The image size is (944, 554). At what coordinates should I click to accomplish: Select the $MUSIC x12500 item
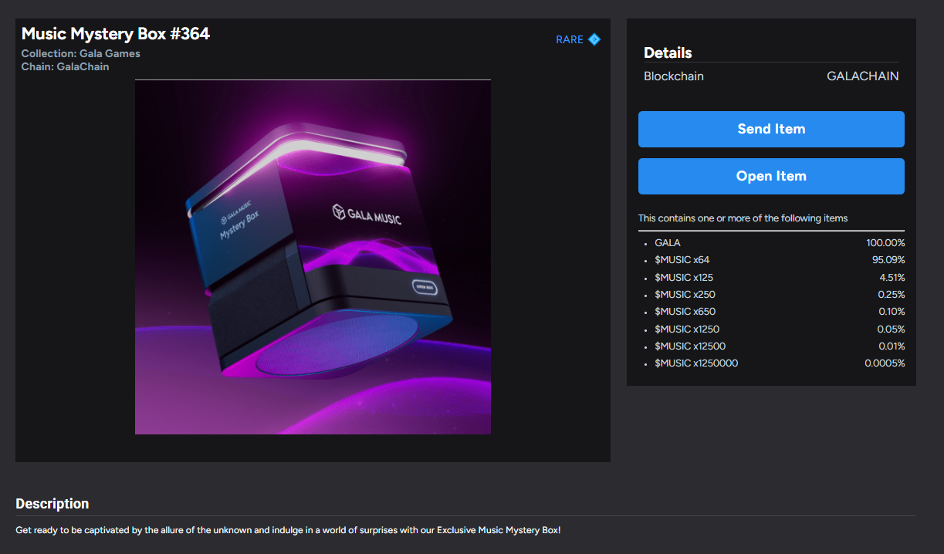(690, 346)
